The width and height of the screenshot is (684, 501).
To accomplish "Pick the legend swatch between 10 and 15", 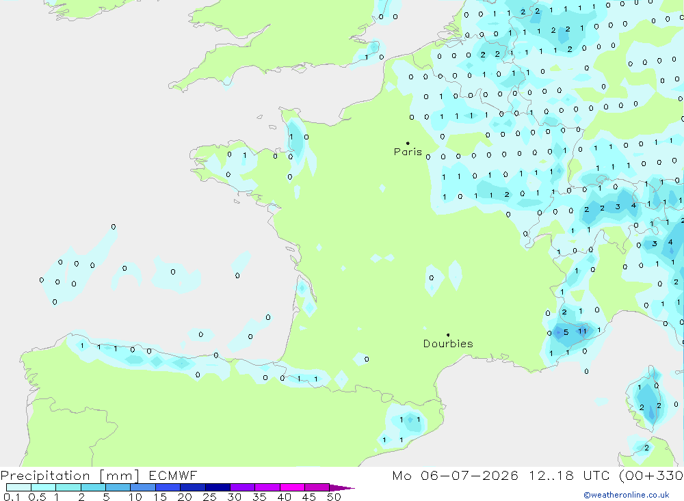I will (x=143, y=487).
